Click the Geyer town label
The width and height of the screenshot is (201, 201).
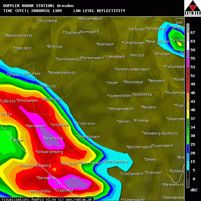pyautogui.click(x=113, y=83)
